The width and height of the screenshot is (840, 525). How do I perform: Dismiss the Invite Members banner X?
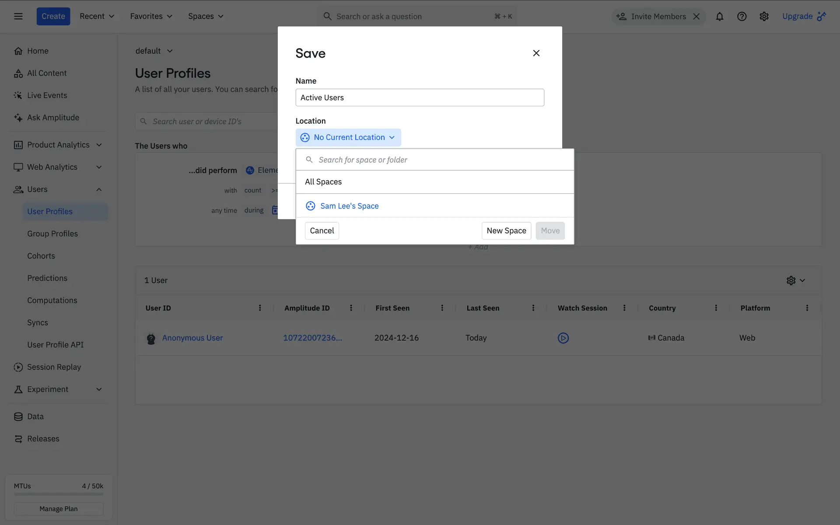click(696, 16)
